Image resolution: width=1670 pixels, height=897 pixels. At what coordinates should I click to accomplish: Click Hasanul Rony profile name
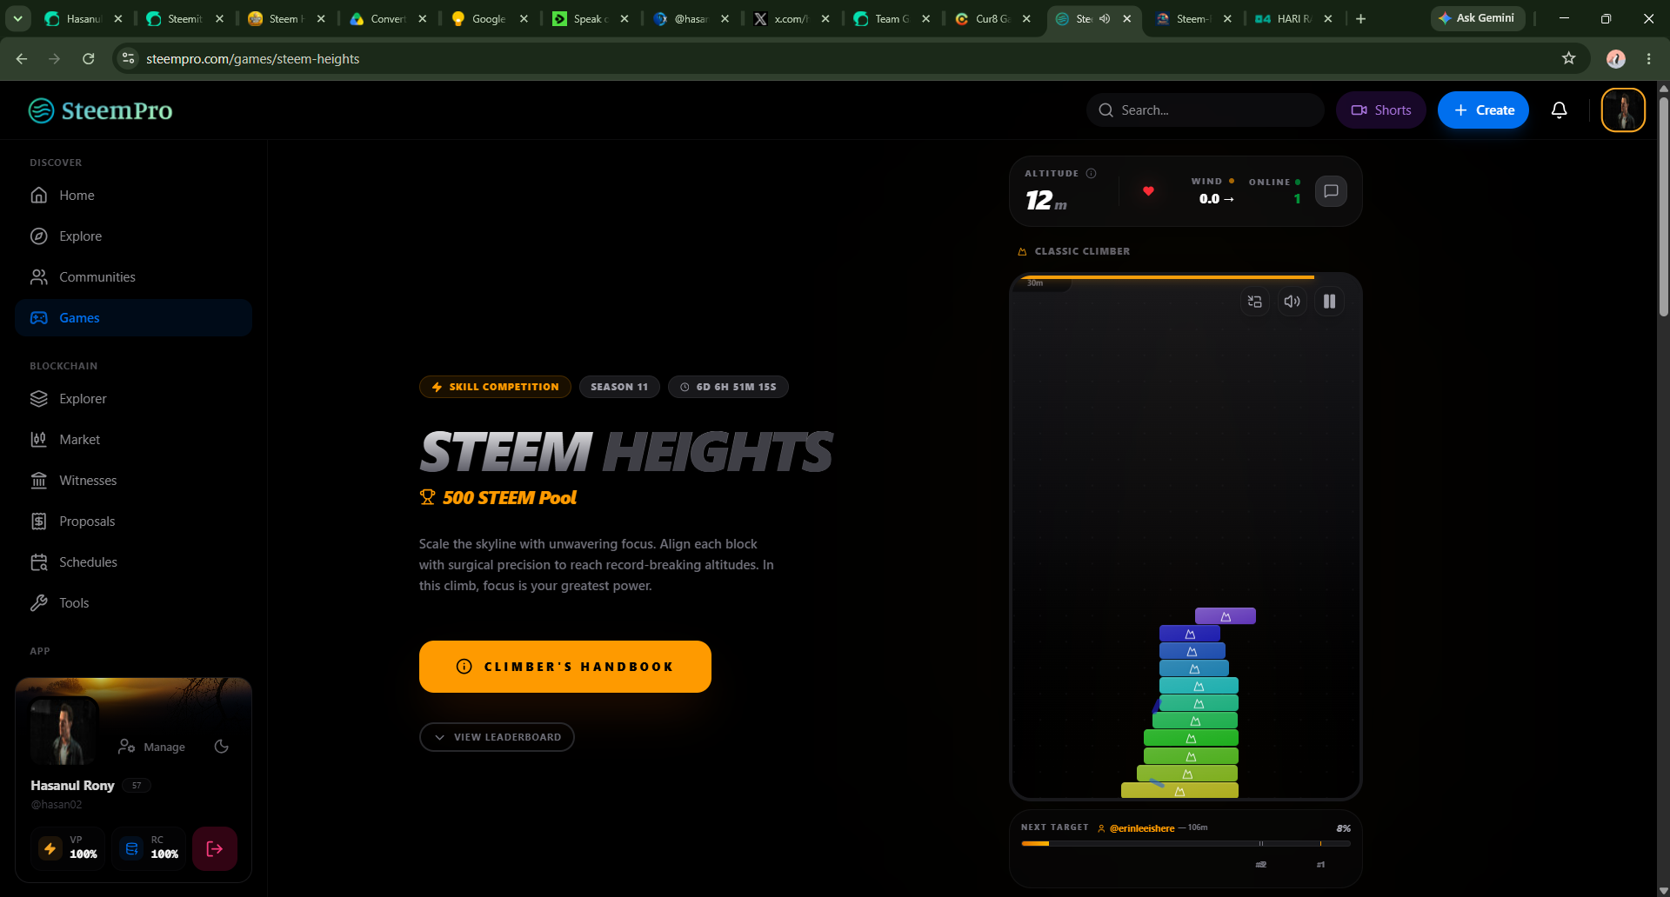pos(72,786)
